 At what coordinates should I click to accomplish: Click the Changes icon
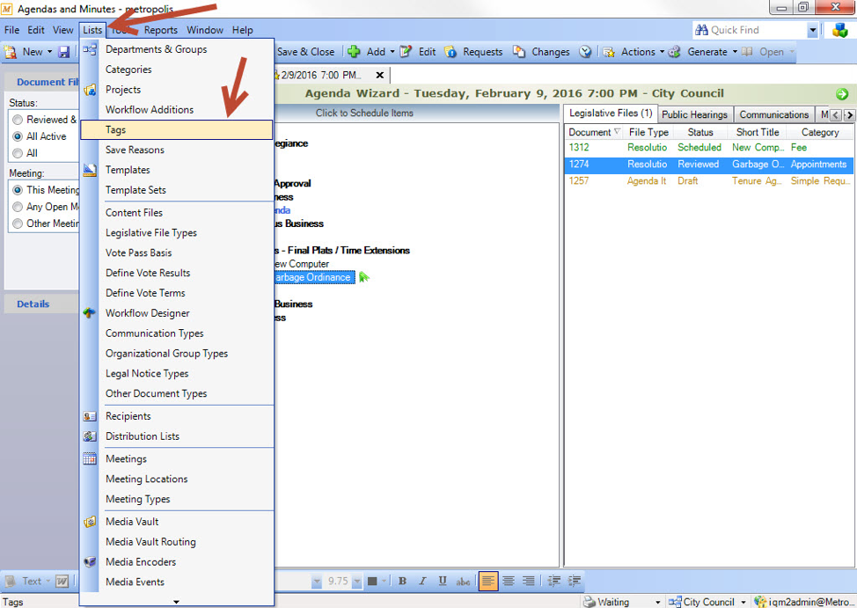point(518,52)
